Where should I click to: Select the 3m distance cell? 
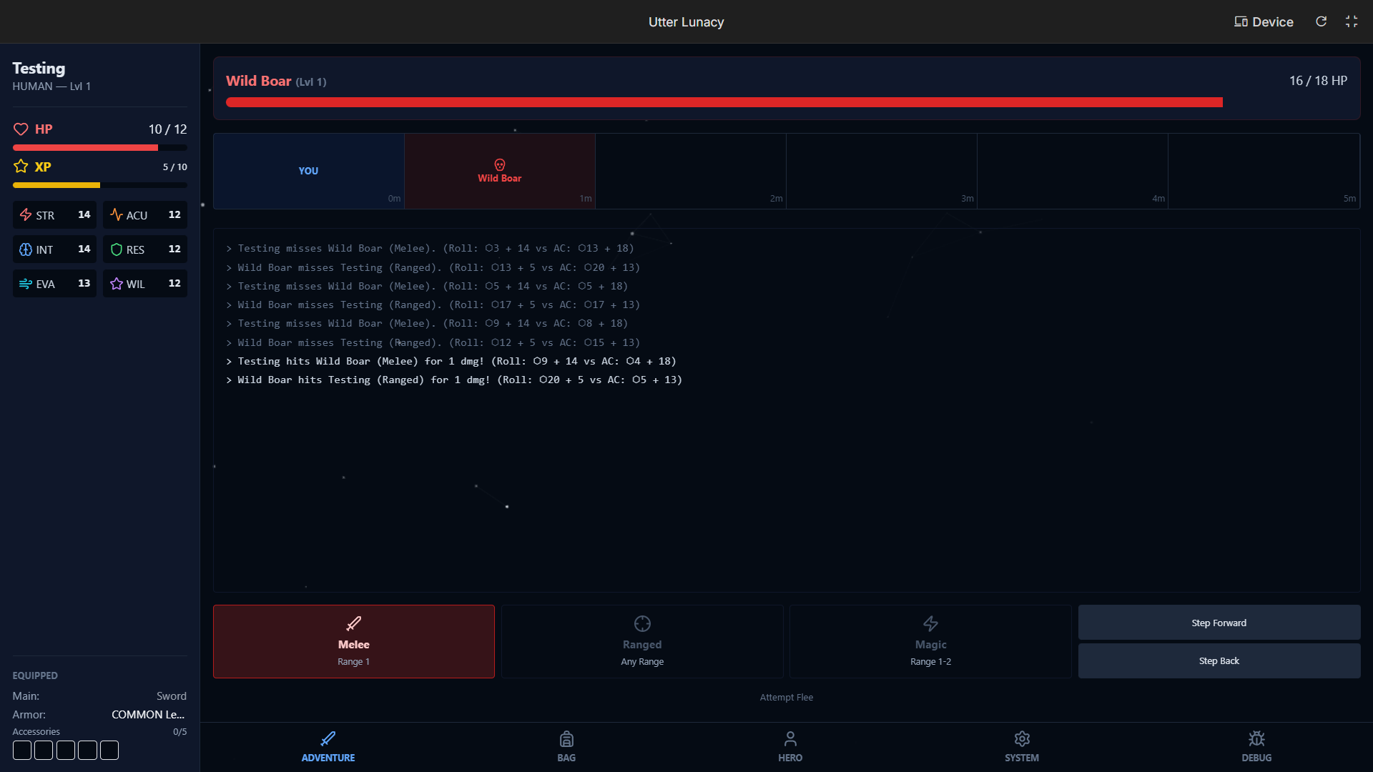tap(881, 171)
